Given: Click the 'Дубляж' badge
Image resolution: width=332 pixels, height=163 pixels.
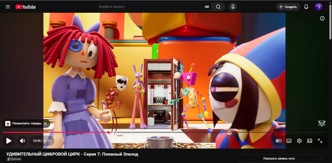Looking at the screenshot, I should 14,159.
